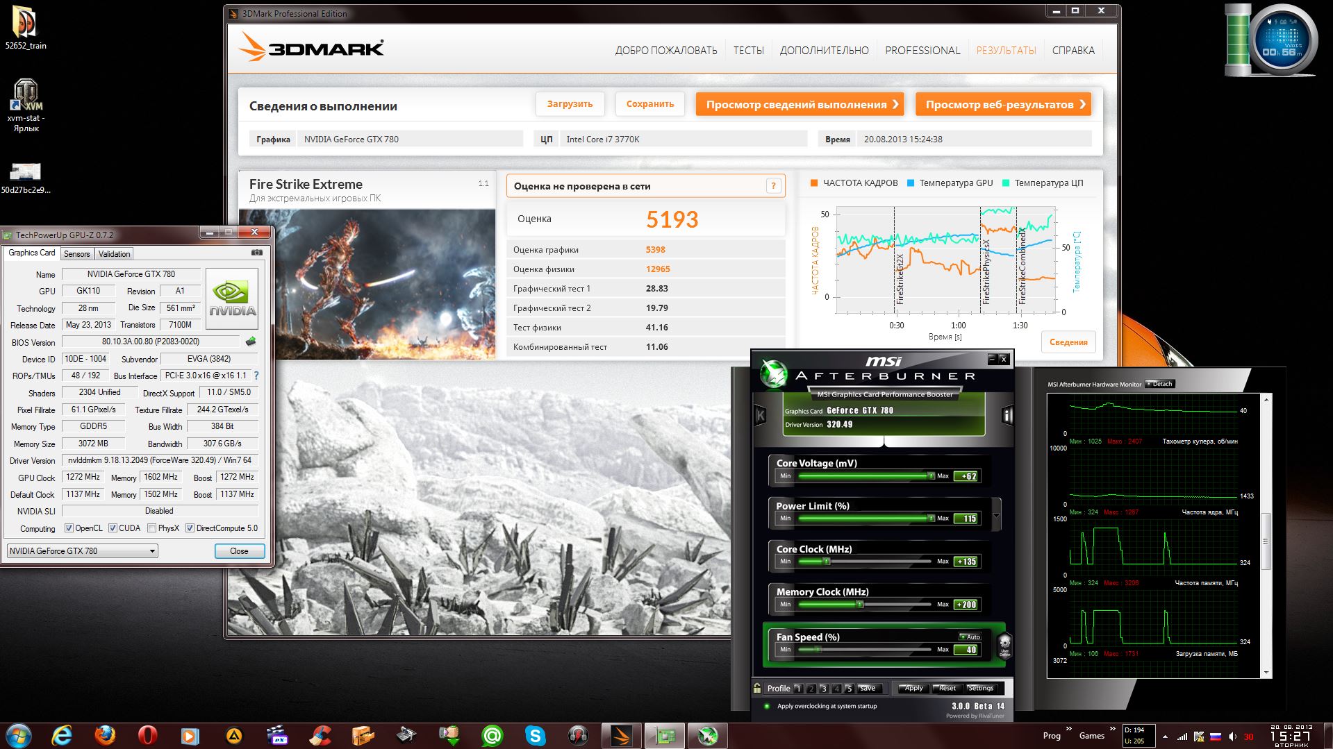Switch to the Sensors tab in GPU-Z

pyautogui.click(x=77, y=254)
